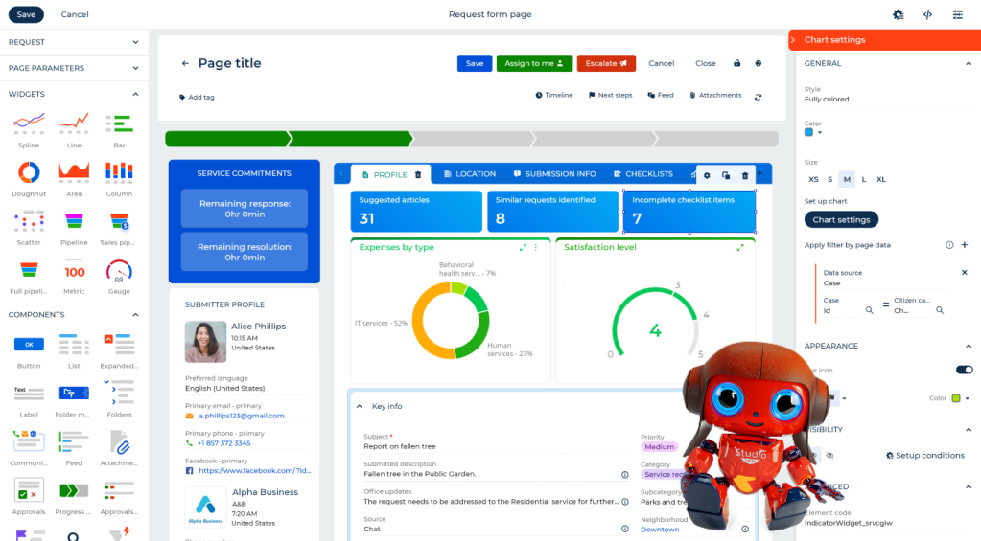Select the Spline chart widget
981x541 pixels.
[x=30, y=123]
